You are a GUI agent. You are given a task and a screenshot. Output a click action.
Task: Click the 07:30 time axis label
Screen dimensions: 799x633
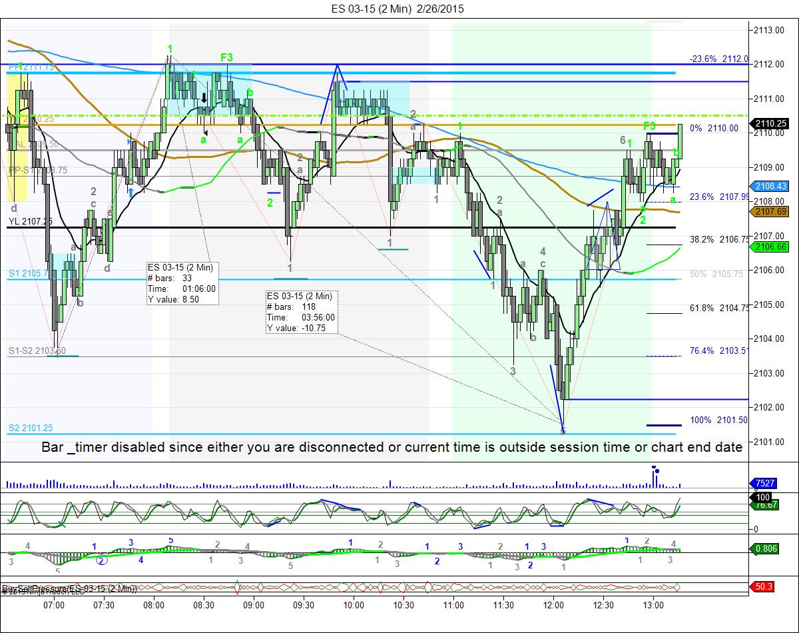click(x=104, y=604)
